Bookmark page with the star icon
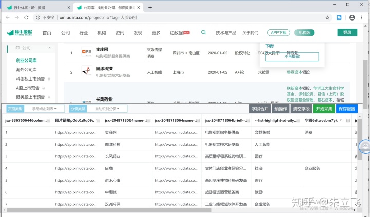This screenshot has height=217, width=370. [327, 17]
